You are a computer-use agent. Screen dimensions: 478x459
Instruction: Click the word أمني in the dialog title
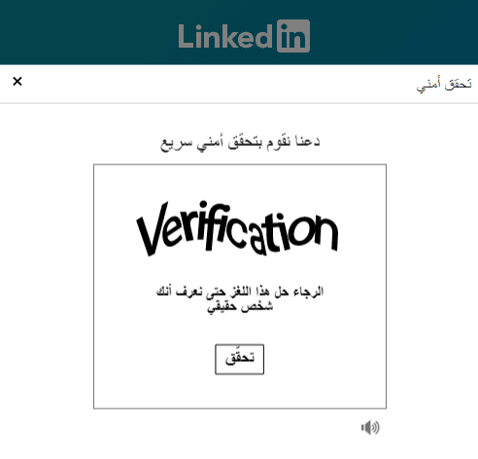tap(428, 85)
